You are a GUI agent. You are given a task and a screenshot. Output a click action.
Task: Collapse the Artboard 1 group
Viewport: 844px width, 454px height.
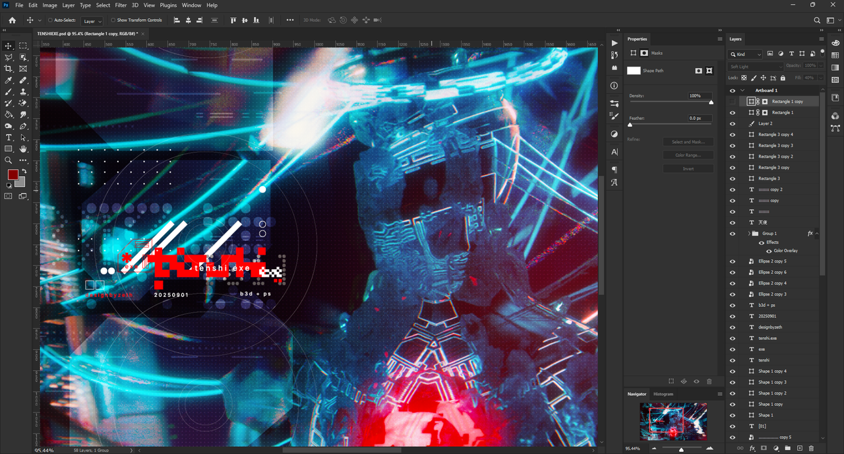tap(742, 90)
